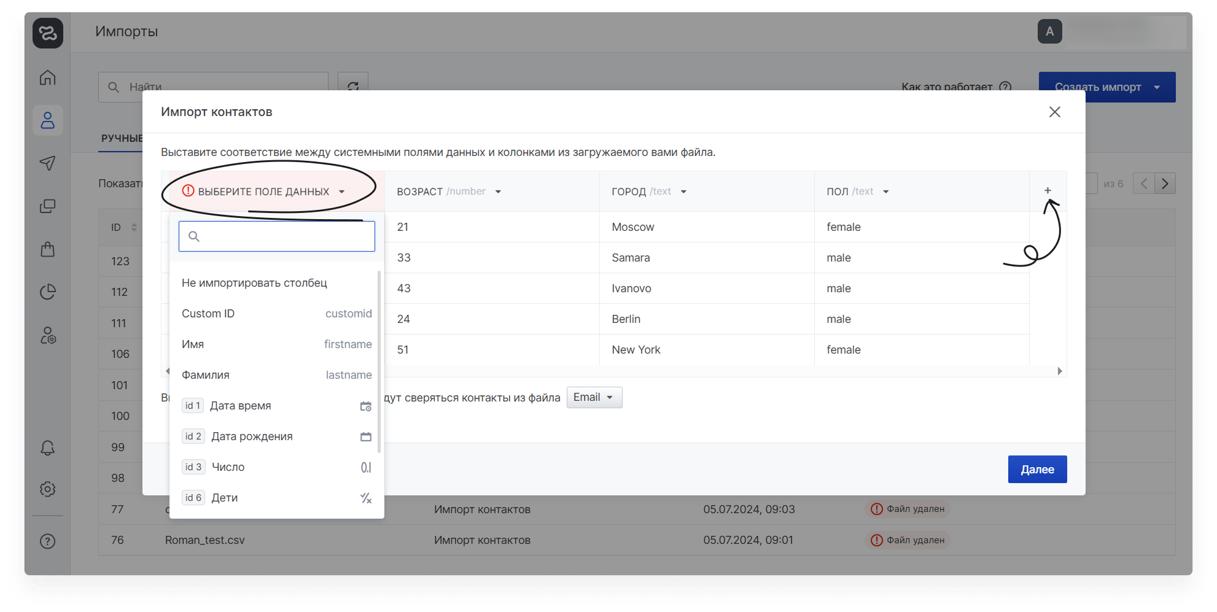Open the settings gear in the sidebar

click(x=47, y=489)
